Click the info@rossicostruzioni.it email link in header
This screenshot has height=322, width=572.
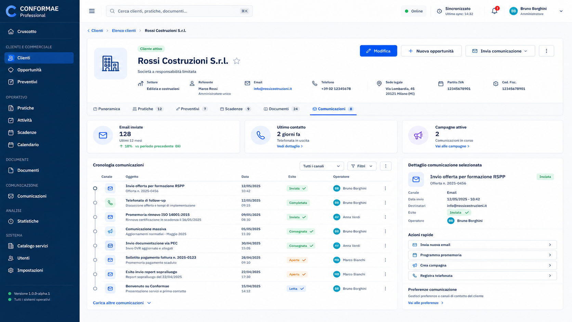pos(273,89)
